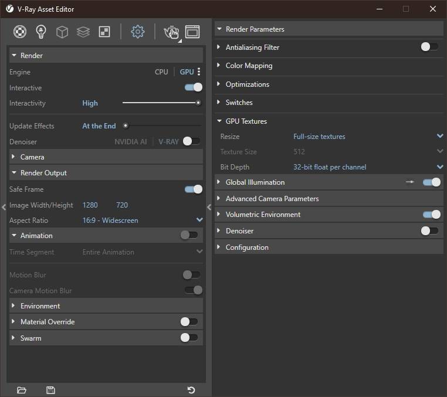The width and height of the screenshot is (447, 397).
Task: Show the frame buffer window icon
Action: 192,32
